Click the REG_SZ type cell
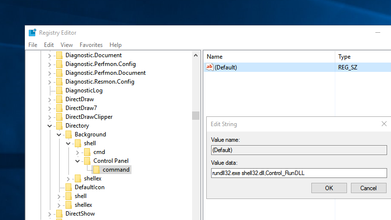Image resolution: width=391 pixels, height=220 pixels. [348, 67]
